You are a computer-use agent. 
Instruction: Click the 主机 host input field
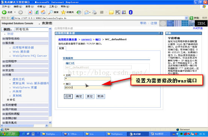point(88,79)
